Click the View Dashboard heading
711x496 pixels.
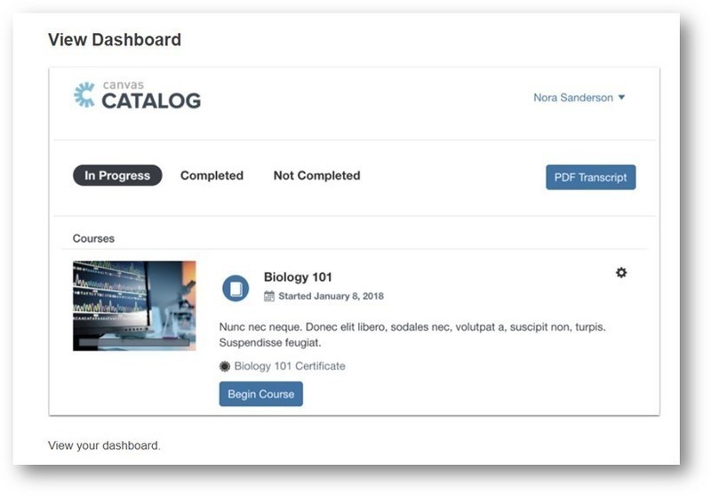click(x=115, y=40)
